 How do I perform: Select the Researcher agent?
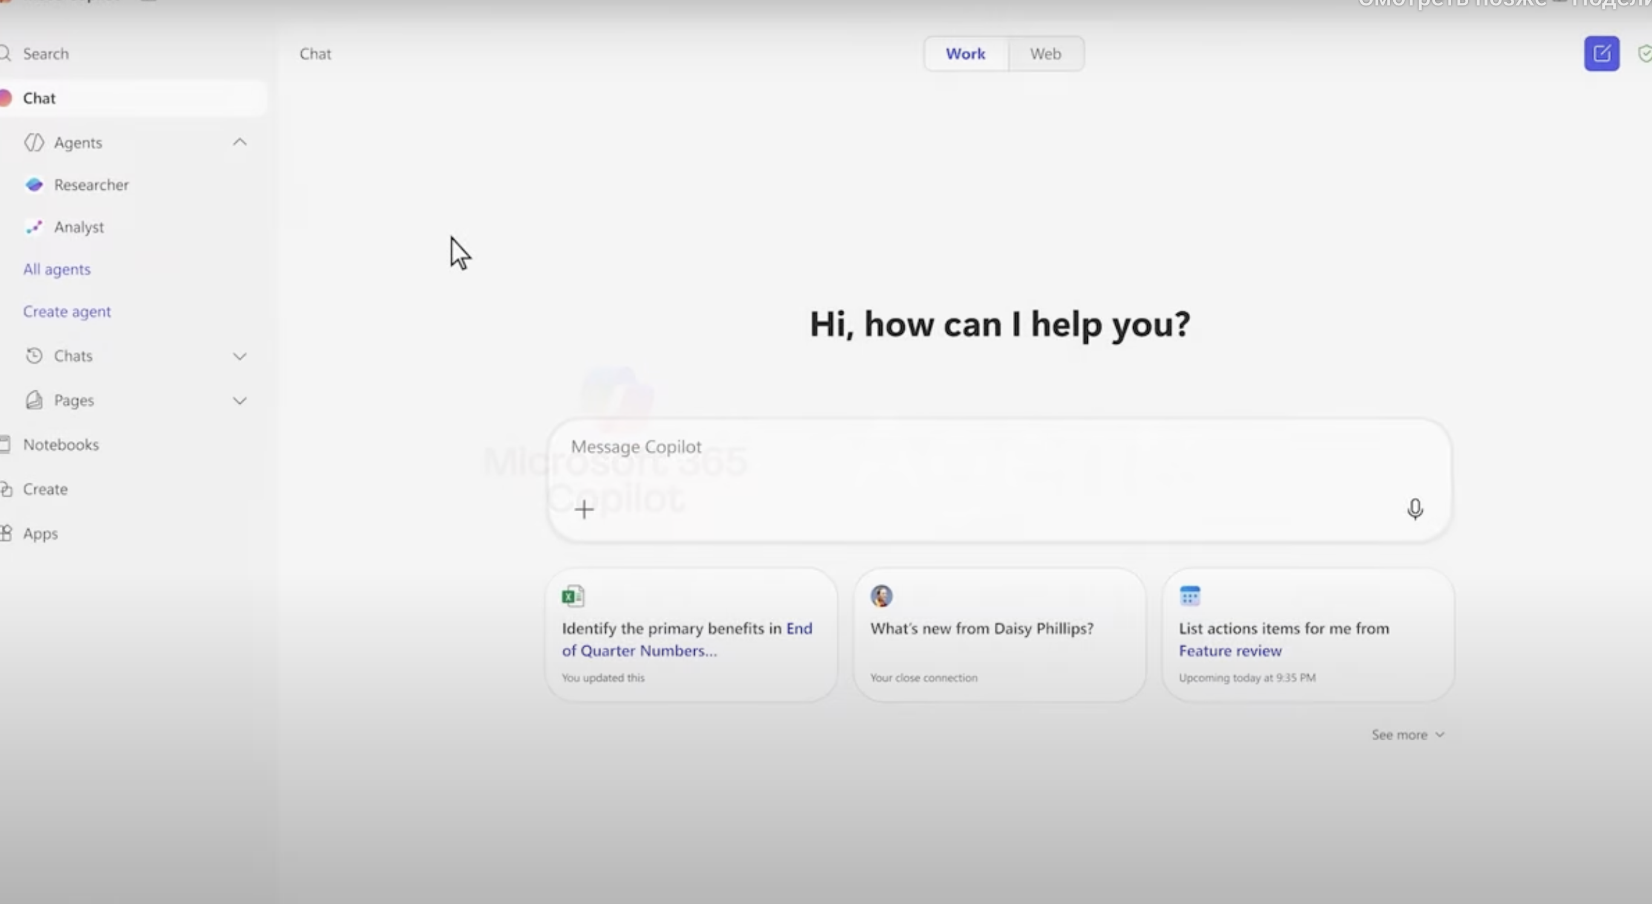point(91,184)
